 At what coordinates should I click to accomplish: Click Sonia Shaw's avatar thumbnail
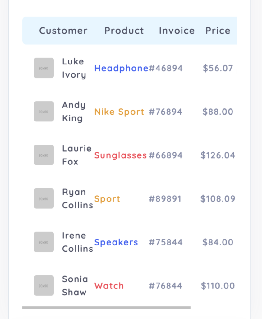(x=44, y=286)
